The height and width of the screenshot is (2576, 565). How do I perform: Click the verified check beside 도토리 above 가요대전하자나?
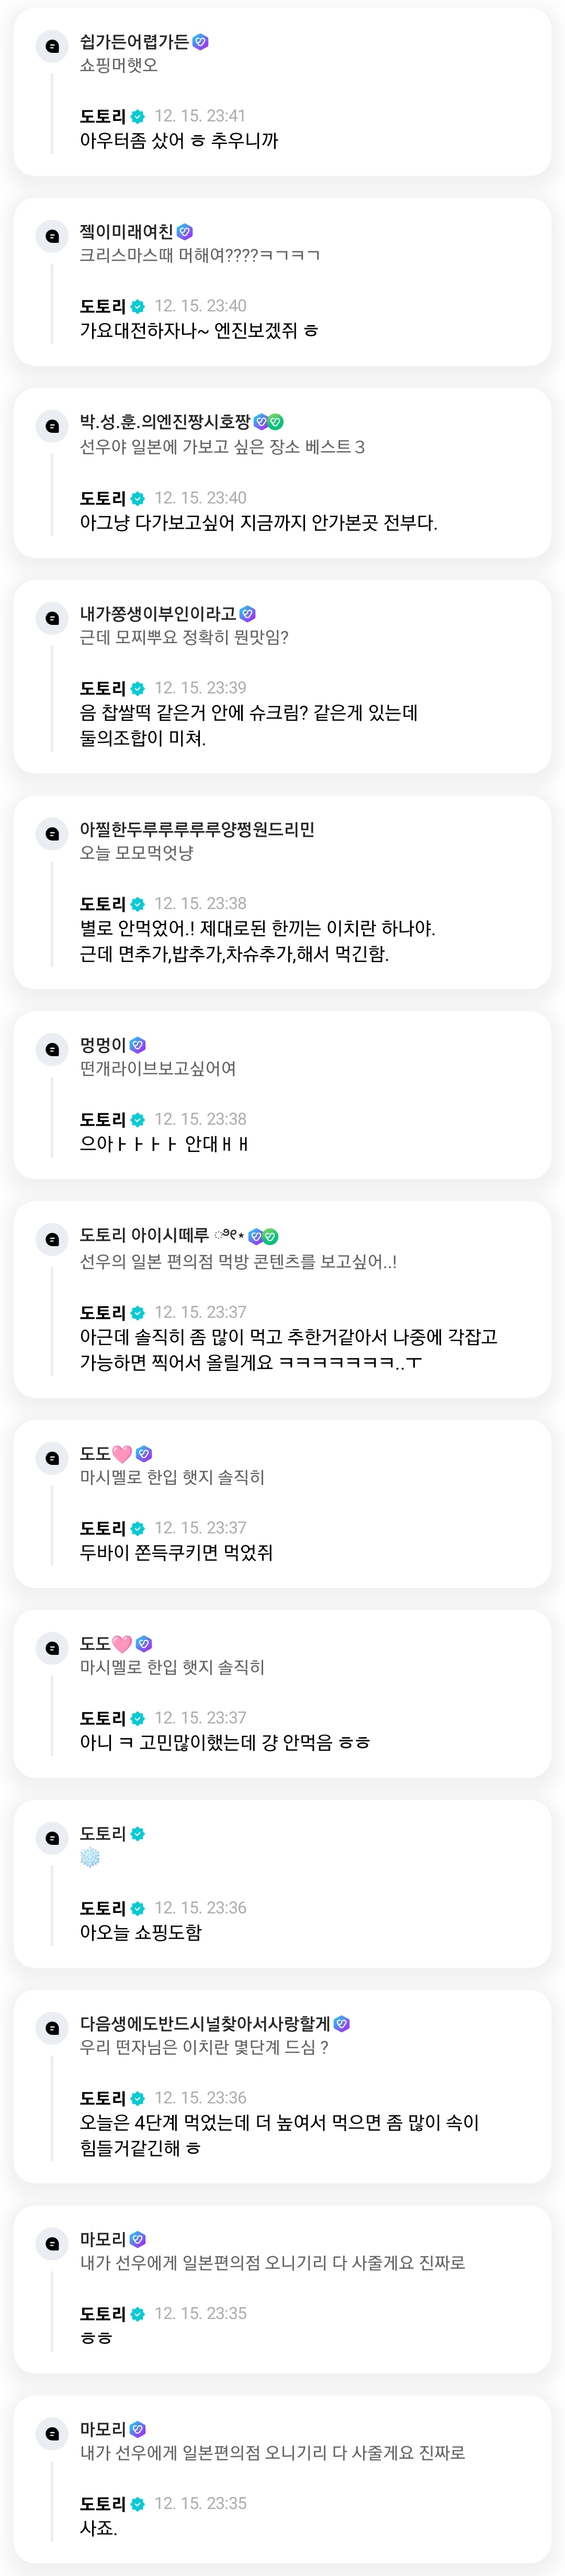(x=138, y=307)
